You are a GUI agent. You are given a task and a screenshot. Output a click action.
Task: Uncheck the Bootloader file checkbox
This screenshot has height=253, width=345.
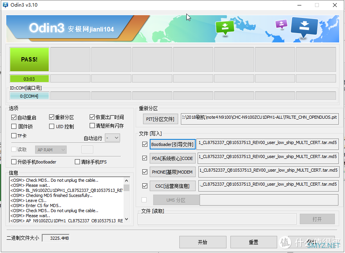pyautogui.click(x=145, y=144)
